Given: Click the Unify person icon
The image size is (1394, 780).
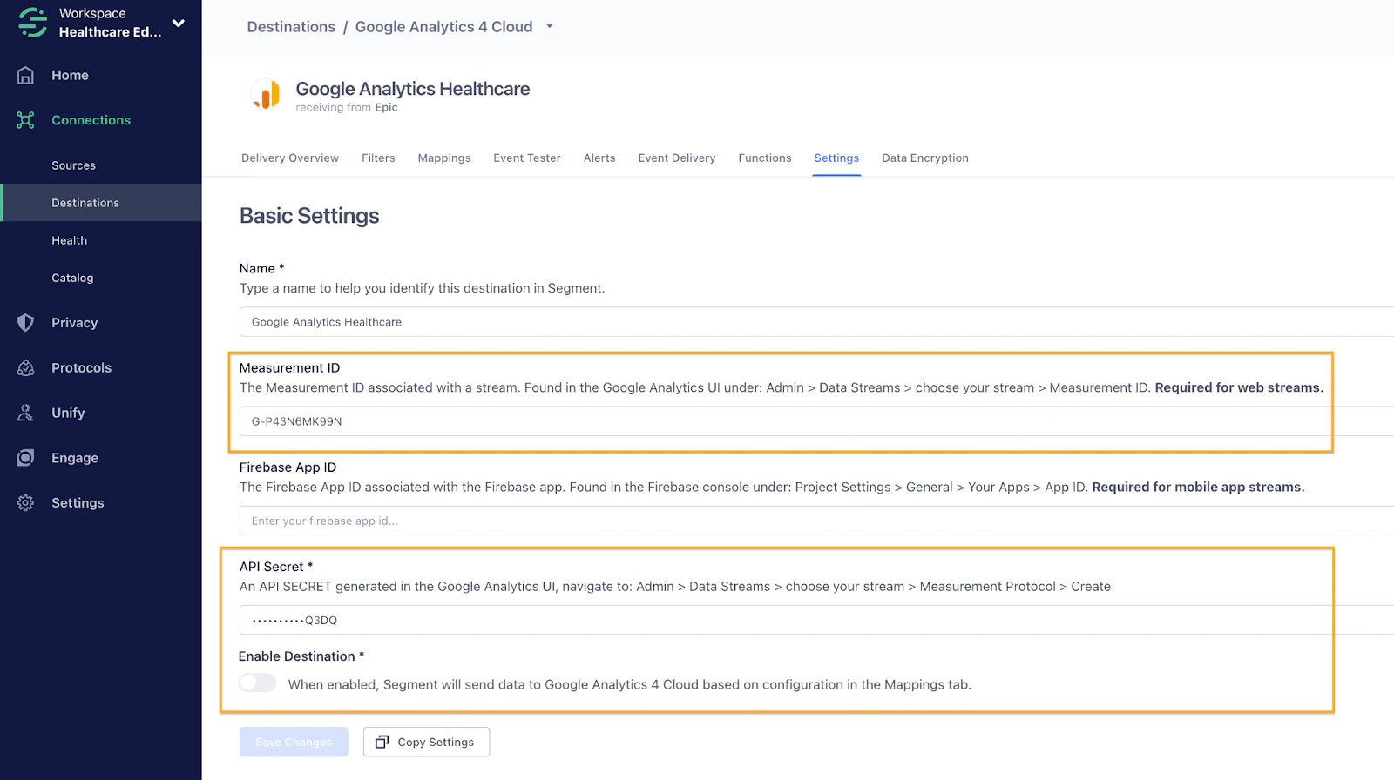Looking at the screenshot, I should 26,413.
